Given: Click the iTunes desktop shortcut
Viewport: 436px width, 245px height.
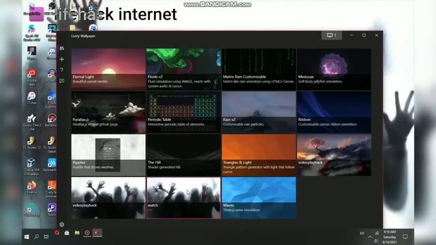Looking at the screenshot, I should 32,98.
